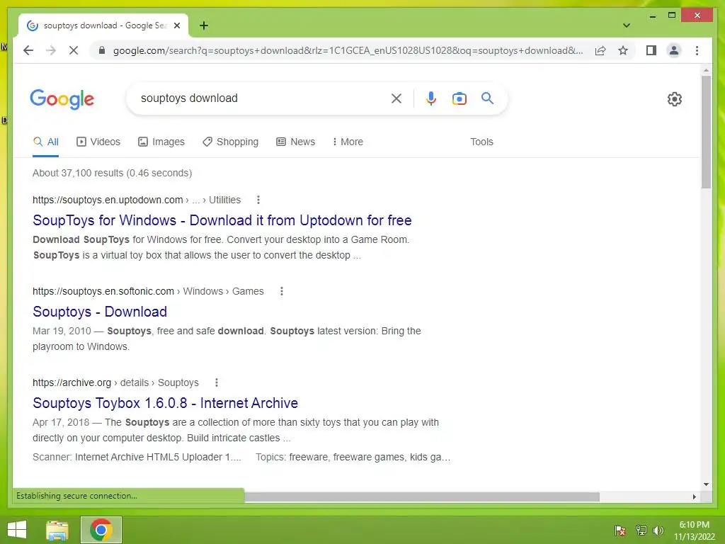The width and height of the screenshot is (725, 544).
Task: Bookmark this page with the star
Action: tap(623, 50)
